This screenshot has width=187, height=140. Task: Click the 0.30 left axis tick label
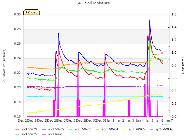[18, 14]
